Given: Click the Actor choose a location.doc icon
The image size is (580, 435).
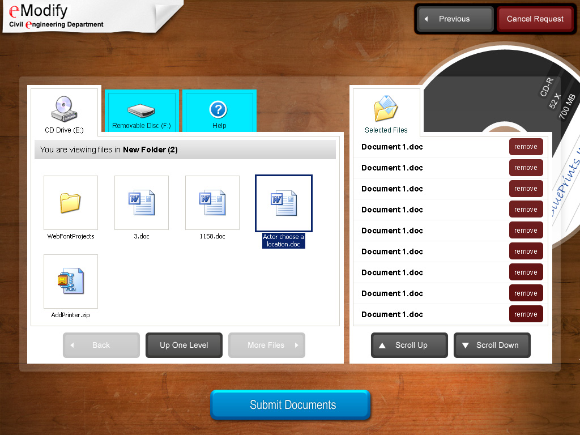Looking at the screenshot, I should pos(284,203).
